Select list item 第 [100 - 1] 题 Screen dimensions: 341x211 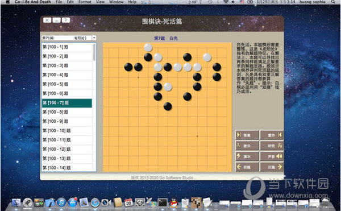(67, 47)
